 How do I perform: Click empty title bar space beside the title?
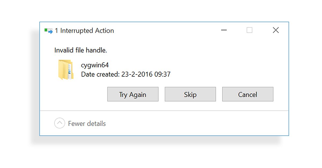click(166, 31)
